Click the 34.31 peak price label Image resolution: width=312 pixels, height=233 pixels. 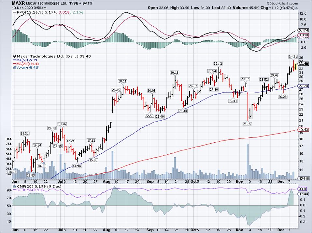(293, 57)
